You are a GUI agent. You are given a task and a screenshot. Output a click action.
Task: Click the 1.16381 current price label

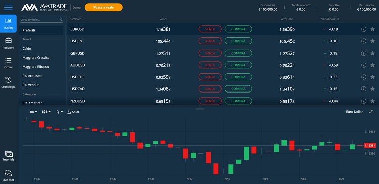[x=370, y=145]
